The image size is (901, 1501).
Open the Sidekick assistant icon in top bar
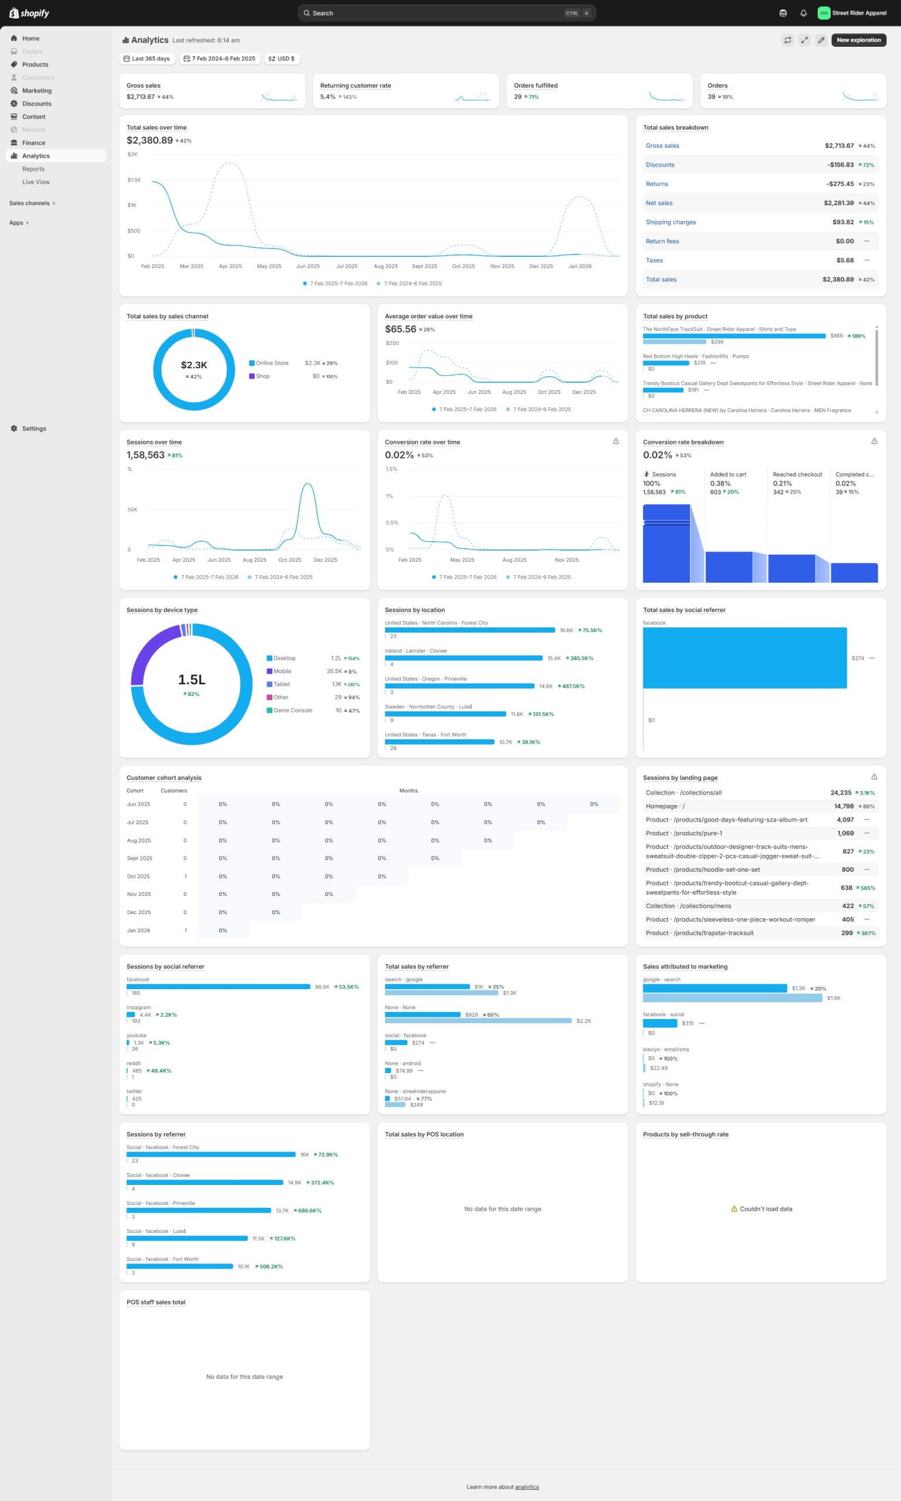(x=783, y=13)
